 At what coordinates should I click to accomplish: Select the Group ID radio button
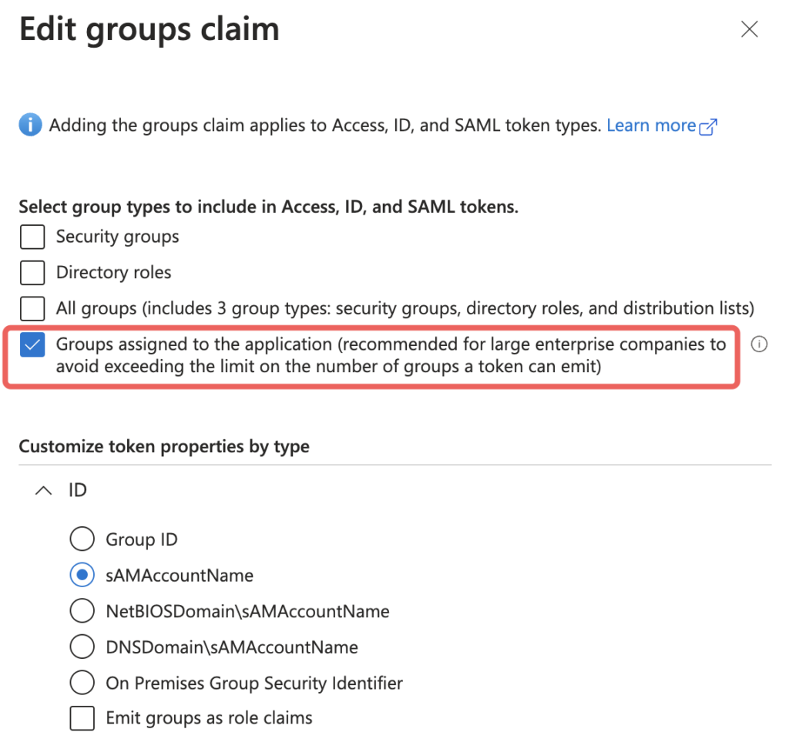(x=82, y=539)
